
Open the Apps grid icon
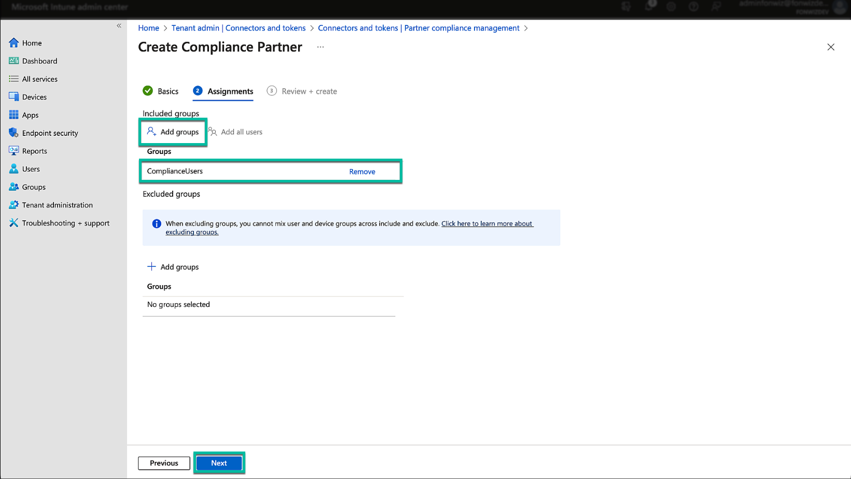[x=13, y=115]
